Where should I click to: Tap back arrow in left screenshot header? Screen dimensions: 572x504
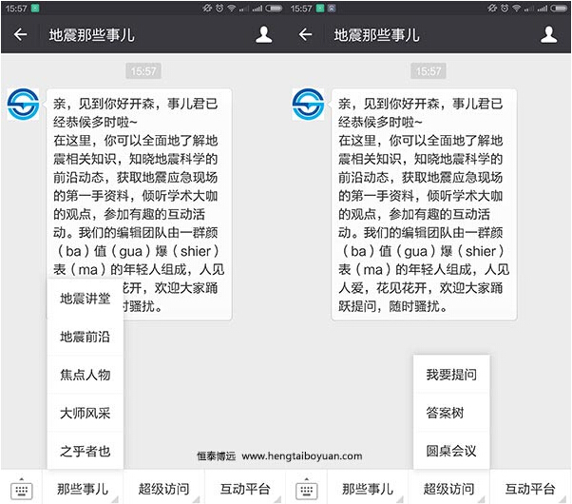(21, 35)
